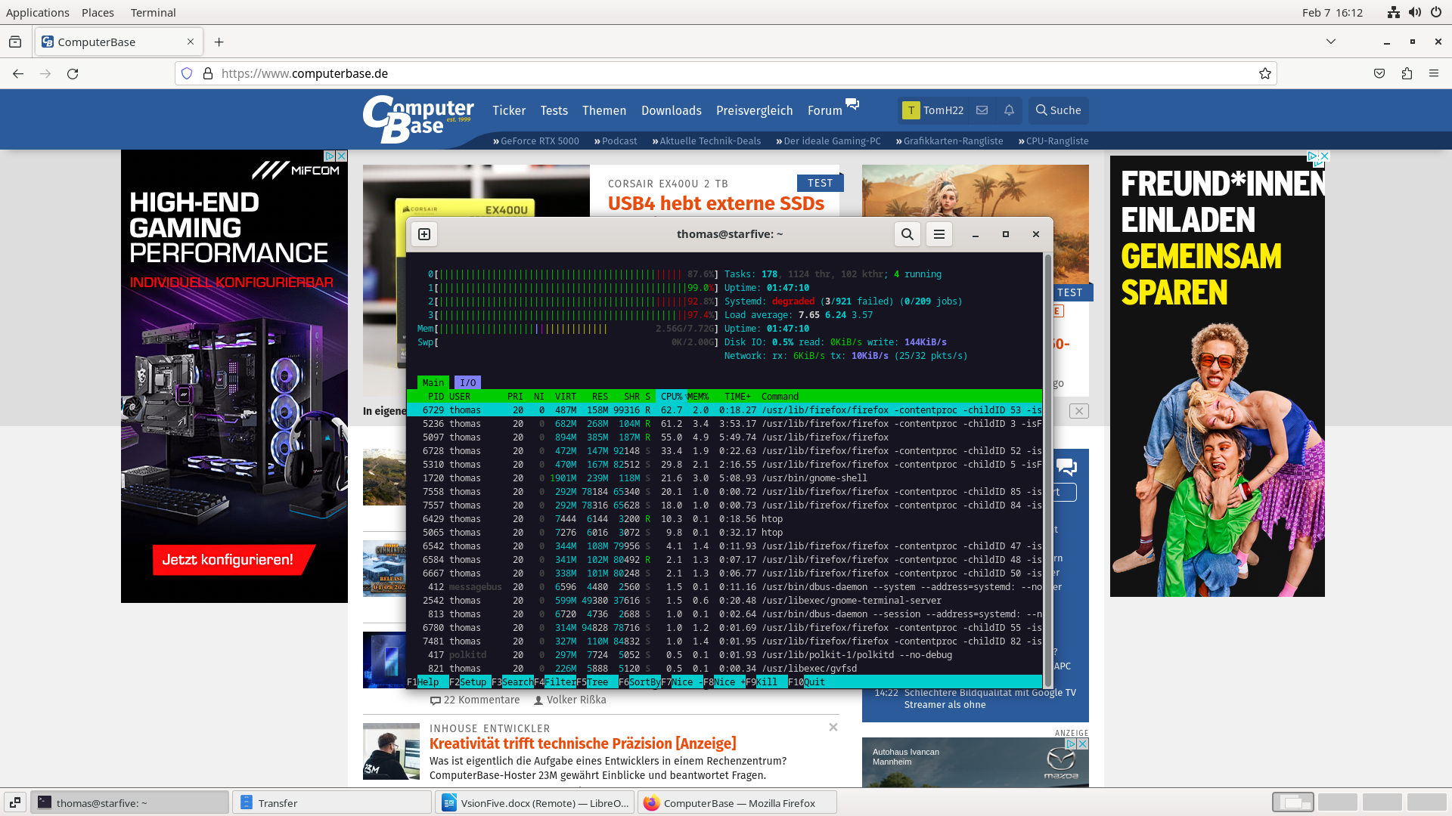
Task: Open Firefox tracking protection shield
Action: (187, 73)
